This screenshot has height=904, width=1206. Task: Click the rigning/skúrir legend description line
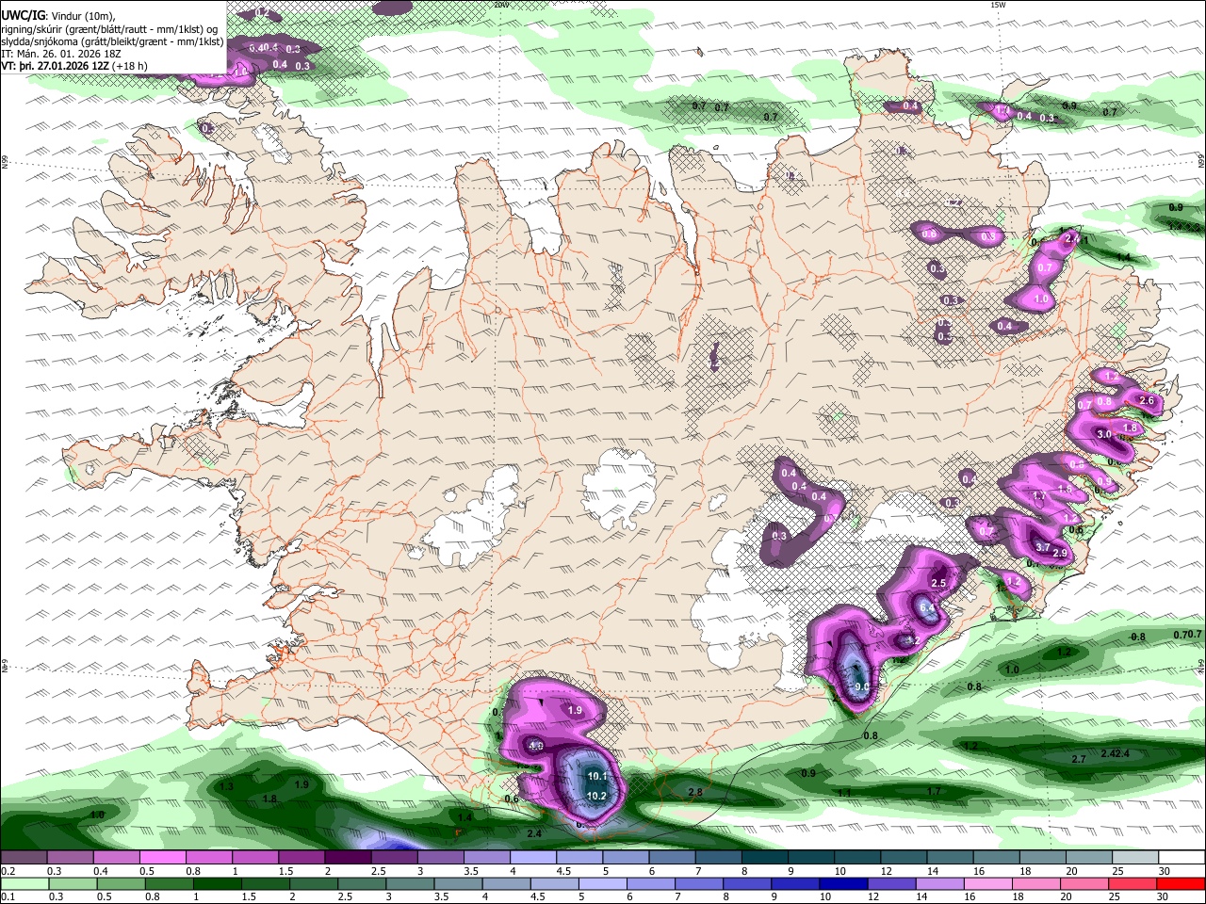[x=109, y=28]
